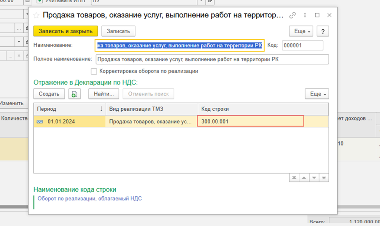Select highlighted cell showing 300.00.001
The height and width of the screenshot is (226, 380).
pos(250,121)
